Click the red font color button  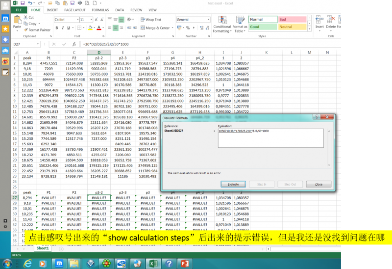coord(99,28)
